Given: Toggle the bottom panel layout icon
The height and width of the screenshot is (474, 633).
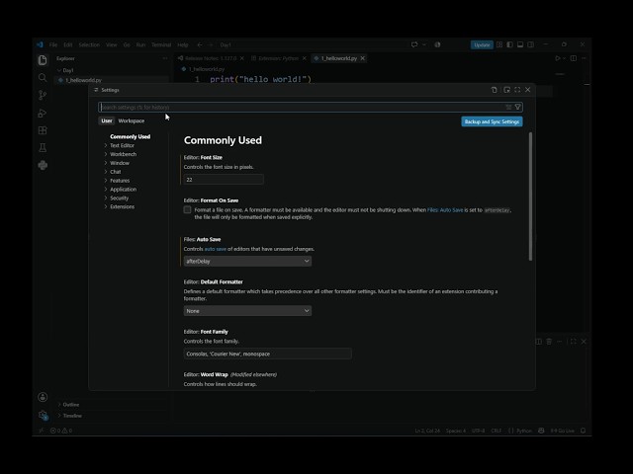Looking at the screenshot, I should click(x=520, y=44).
